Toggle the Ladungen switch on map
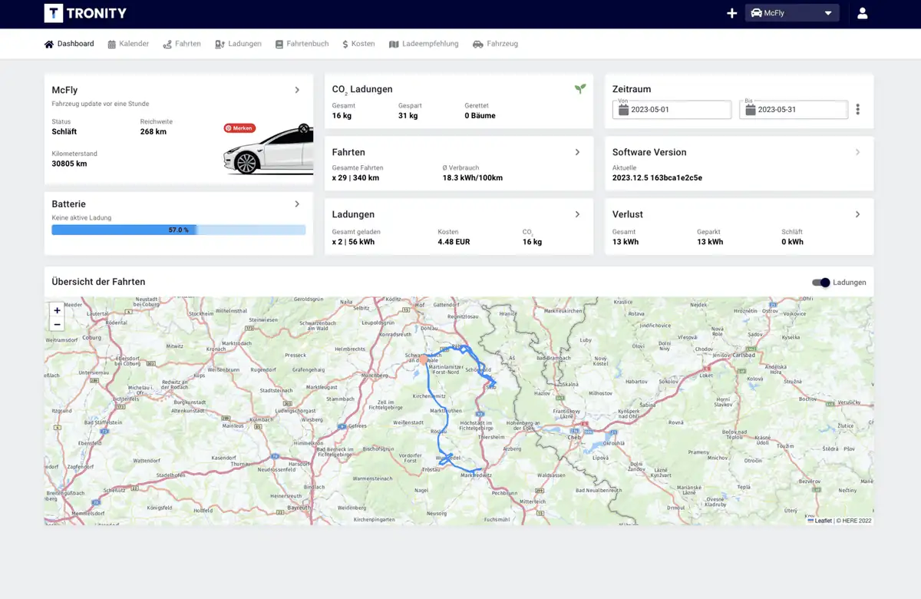921x599 pixels. coord(820,283)
